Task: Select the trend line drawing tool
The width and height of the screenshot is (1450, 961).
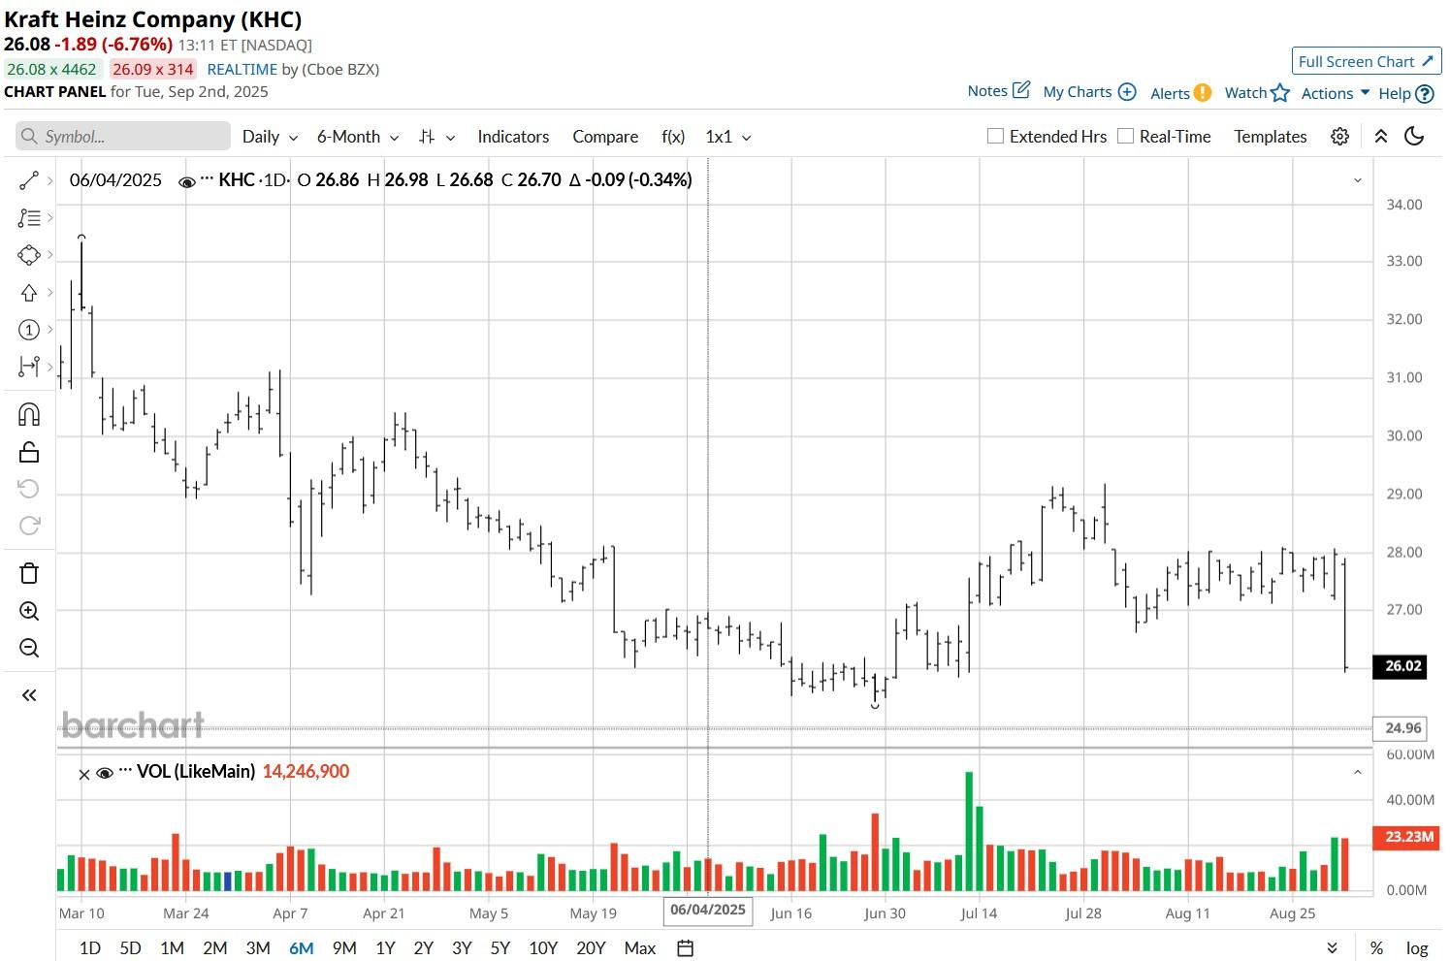Action: [29, 181]
